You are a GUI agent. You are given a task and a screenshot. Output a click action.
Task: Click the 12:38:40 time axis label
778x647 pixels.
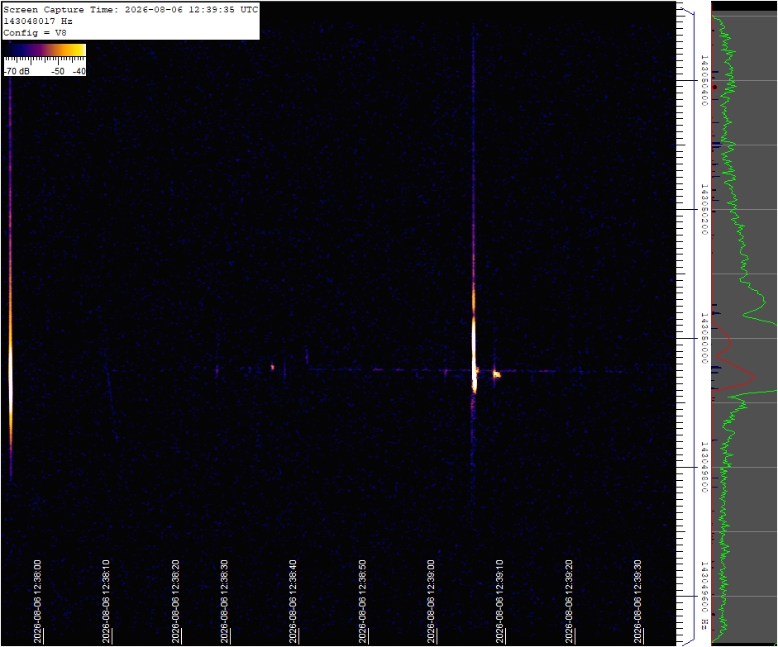tap(294, 602)
